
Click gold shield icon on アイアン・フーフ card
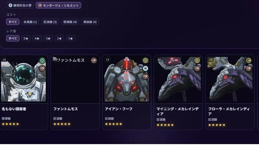(145, 60)
